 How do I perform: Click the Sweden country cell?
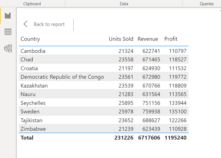(x=30, y=111)
